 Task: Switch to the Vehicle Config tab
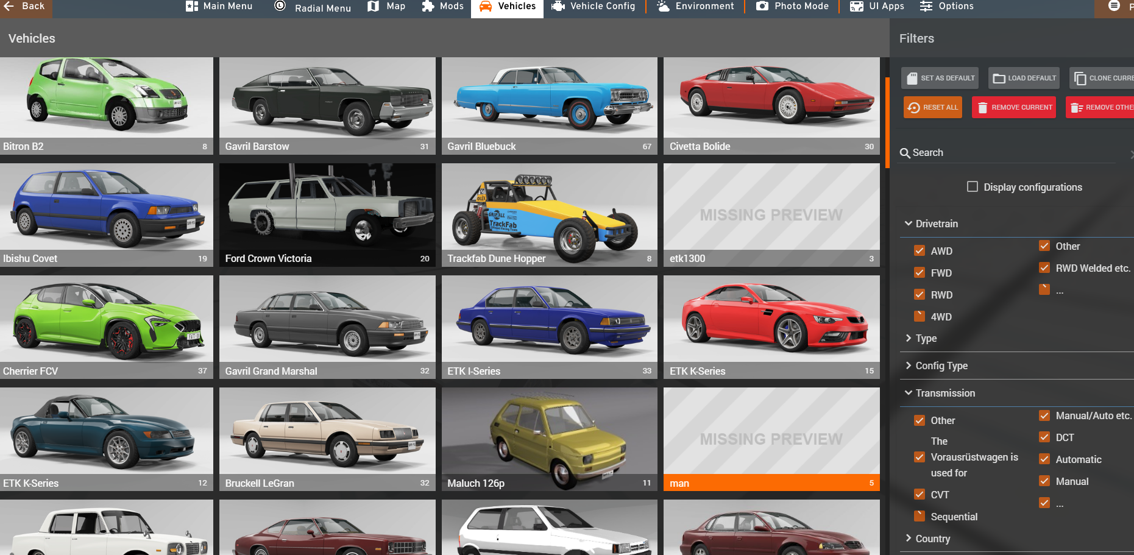click(594, 6)
